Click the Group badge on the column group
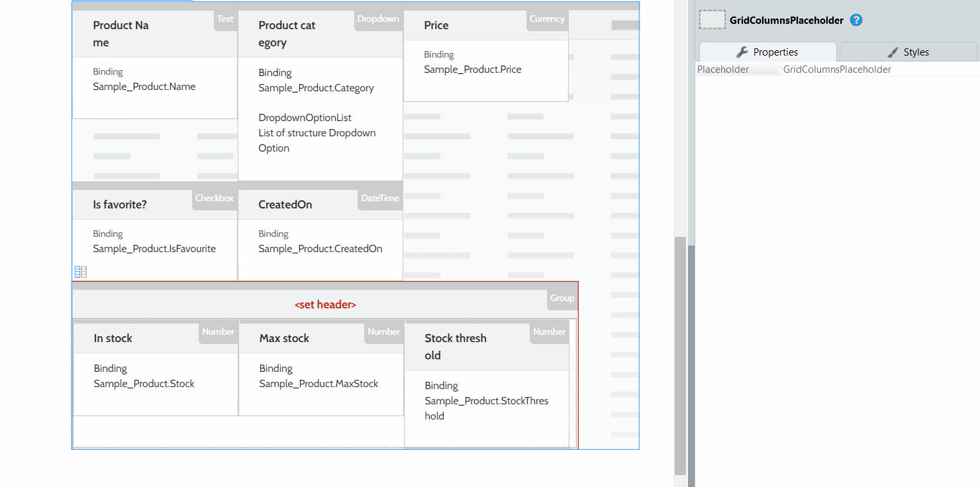The height and width of the screenshot is (487, 980). pyautogui.click(x=562, y=298)
